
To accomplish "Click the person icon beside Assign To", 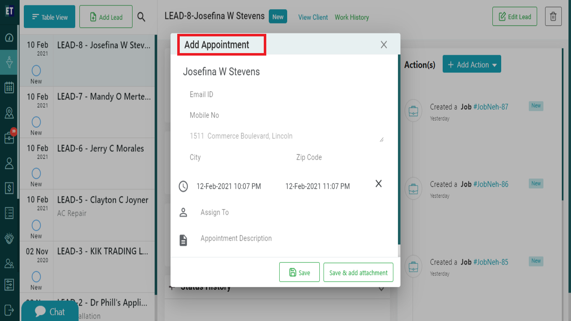I will 183,213.
